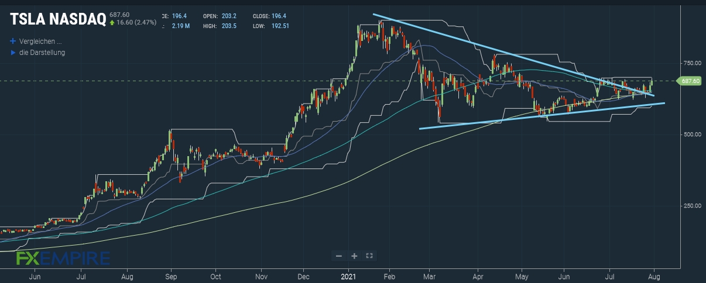Click the OPEN value 203.2

tap(229, 16)
